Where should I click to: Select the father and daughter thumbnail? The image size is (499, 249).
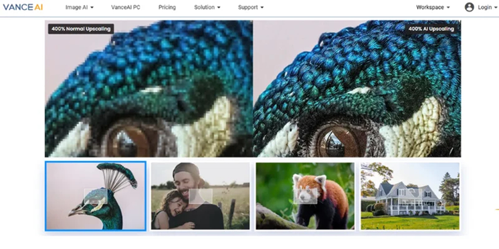pos(200,196)
